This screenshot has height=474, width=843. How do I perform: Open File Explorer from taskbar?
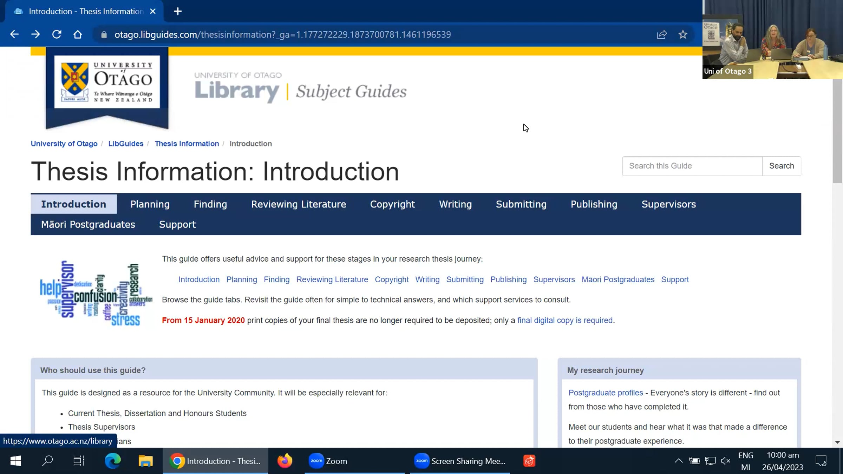[145, 461]
